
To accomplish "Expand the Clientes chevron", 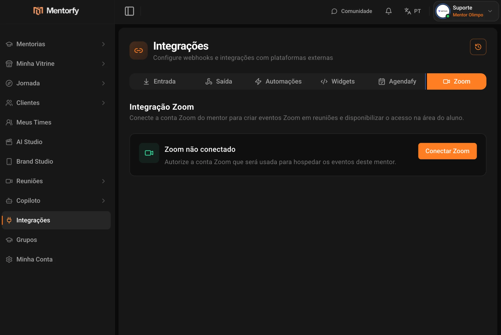I will [103, 103].
